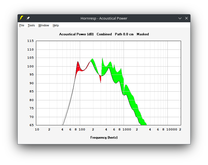The width and height of the screenshot is (208, 165).
Task: Click the 'Masked' label in chart header
Action: click(143, 34)
